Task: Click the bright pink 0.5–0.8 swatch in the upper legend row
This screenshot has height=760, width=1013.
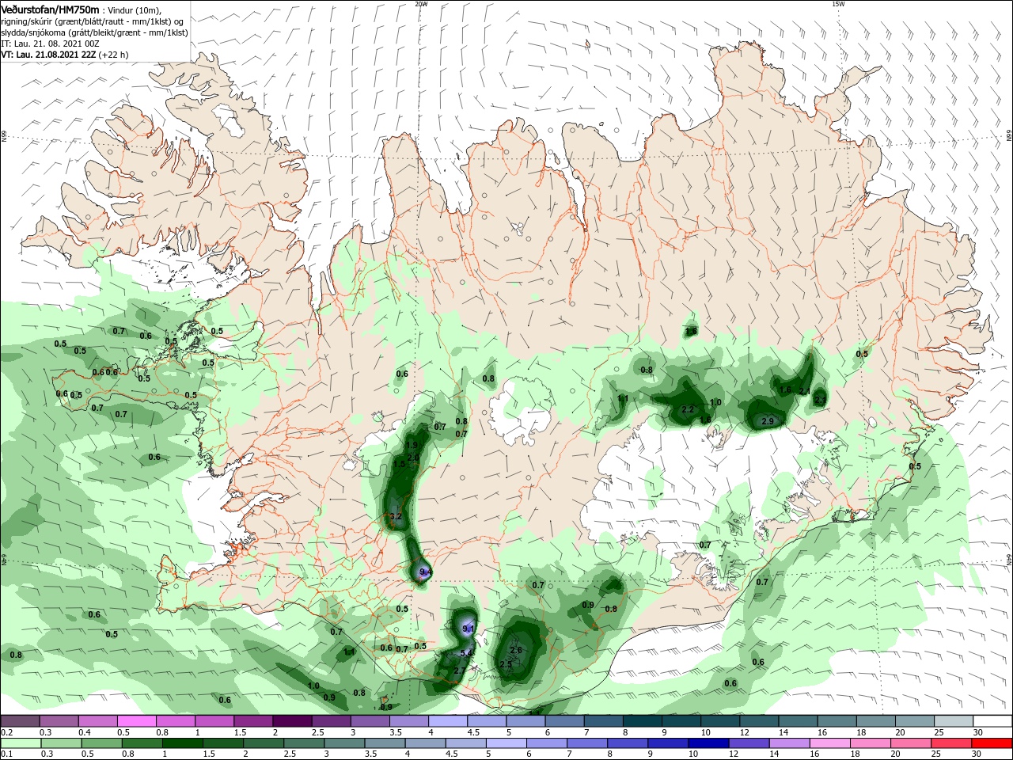Action: click(136, 721)
